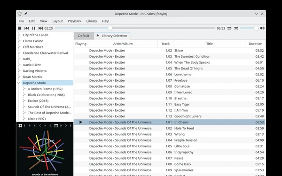Select the track Wrong
The width and height of the screenshot is (282, 176).
point(169,134)
